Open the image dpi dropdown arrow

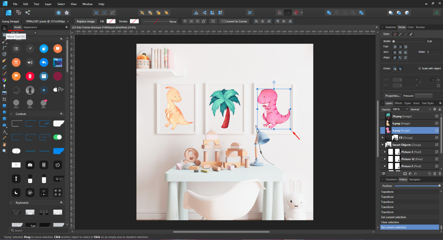[68, 22]
